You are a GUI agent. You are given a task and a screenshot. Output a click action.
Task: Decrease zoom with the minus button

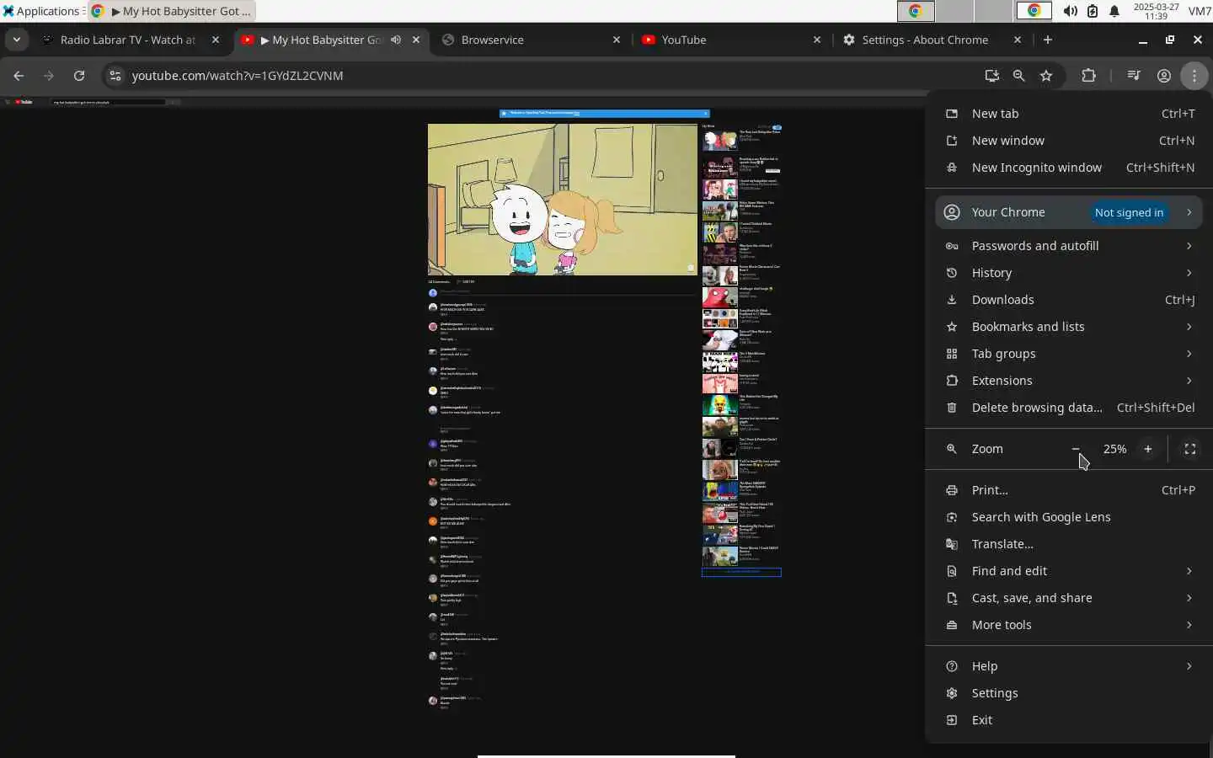pos(1076,449)
